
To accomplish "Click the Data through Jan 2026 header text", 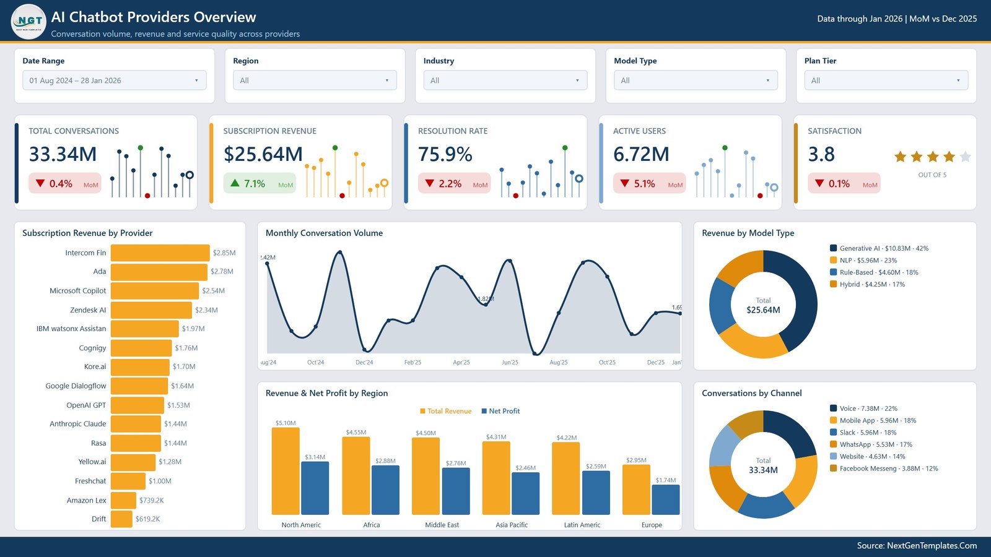I will tap(860, 19).
